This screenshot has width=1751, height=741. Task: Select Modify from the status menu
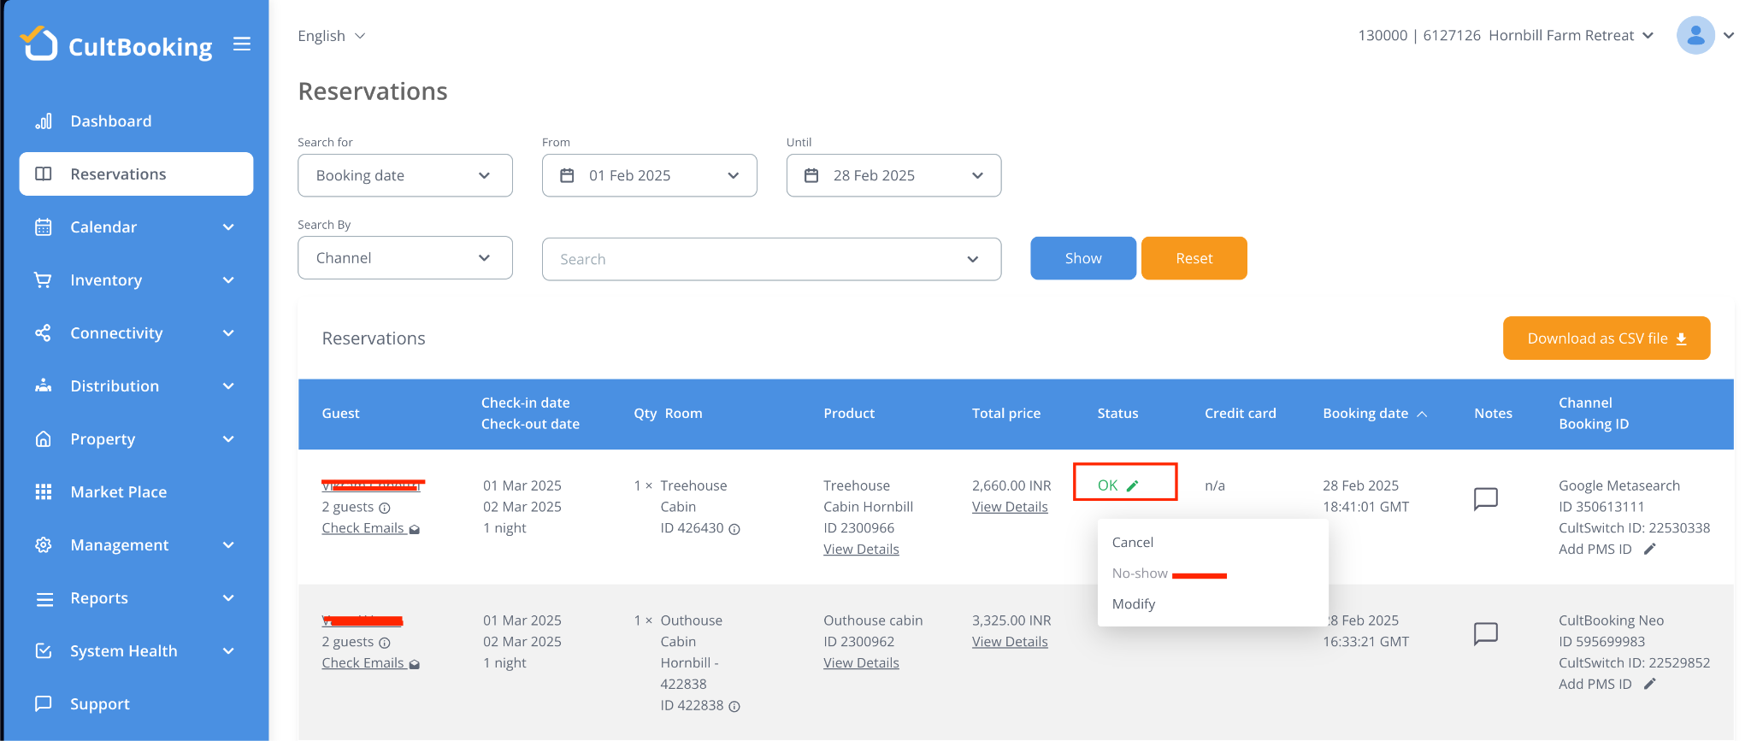1133,604
